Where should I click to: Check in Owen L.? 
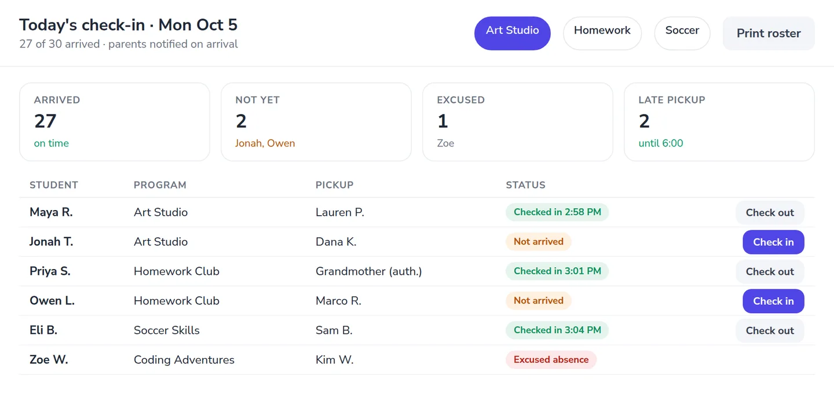[x=773, y=301]
